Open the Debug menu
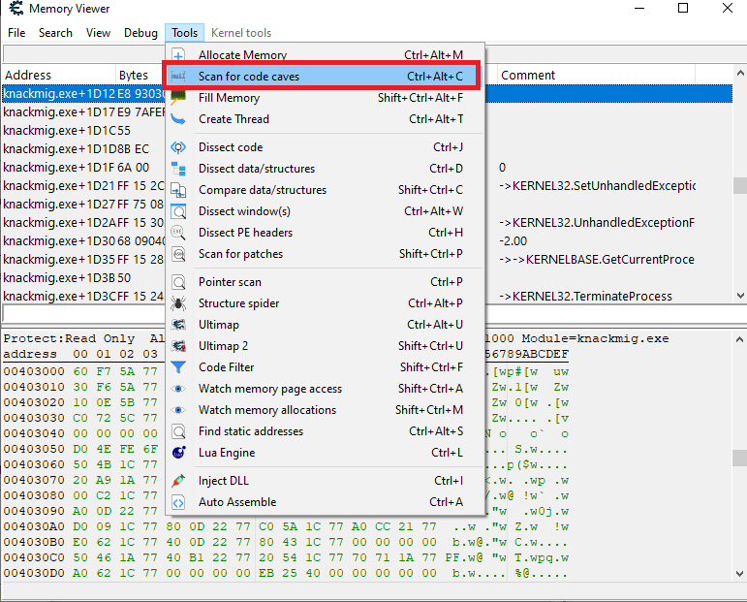Screen dimensions: 747x602 (x=140, y=33)
